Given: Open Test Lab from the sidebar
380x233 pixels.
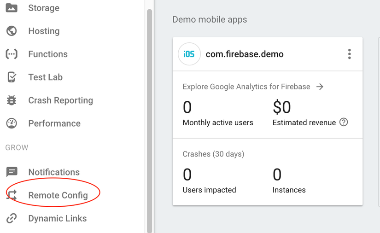Looking at the screenshot, I should [45, 77].
